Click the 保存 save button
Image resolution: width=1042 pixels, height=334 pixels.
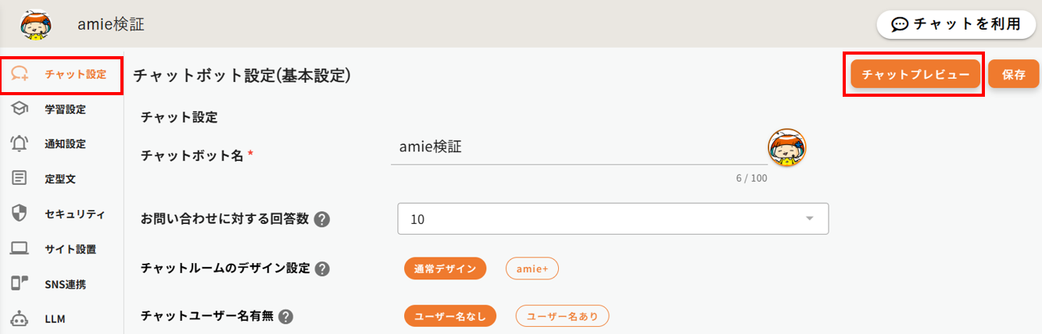[1013, 74]
